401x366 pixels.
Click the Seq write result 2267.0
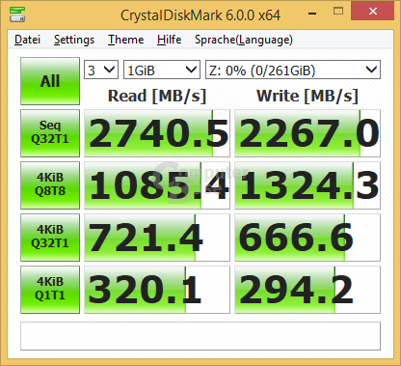[x=307, y=133]
